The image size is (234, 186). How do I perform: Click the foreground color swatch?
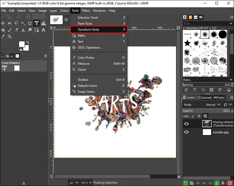click(x=22, y=44)
